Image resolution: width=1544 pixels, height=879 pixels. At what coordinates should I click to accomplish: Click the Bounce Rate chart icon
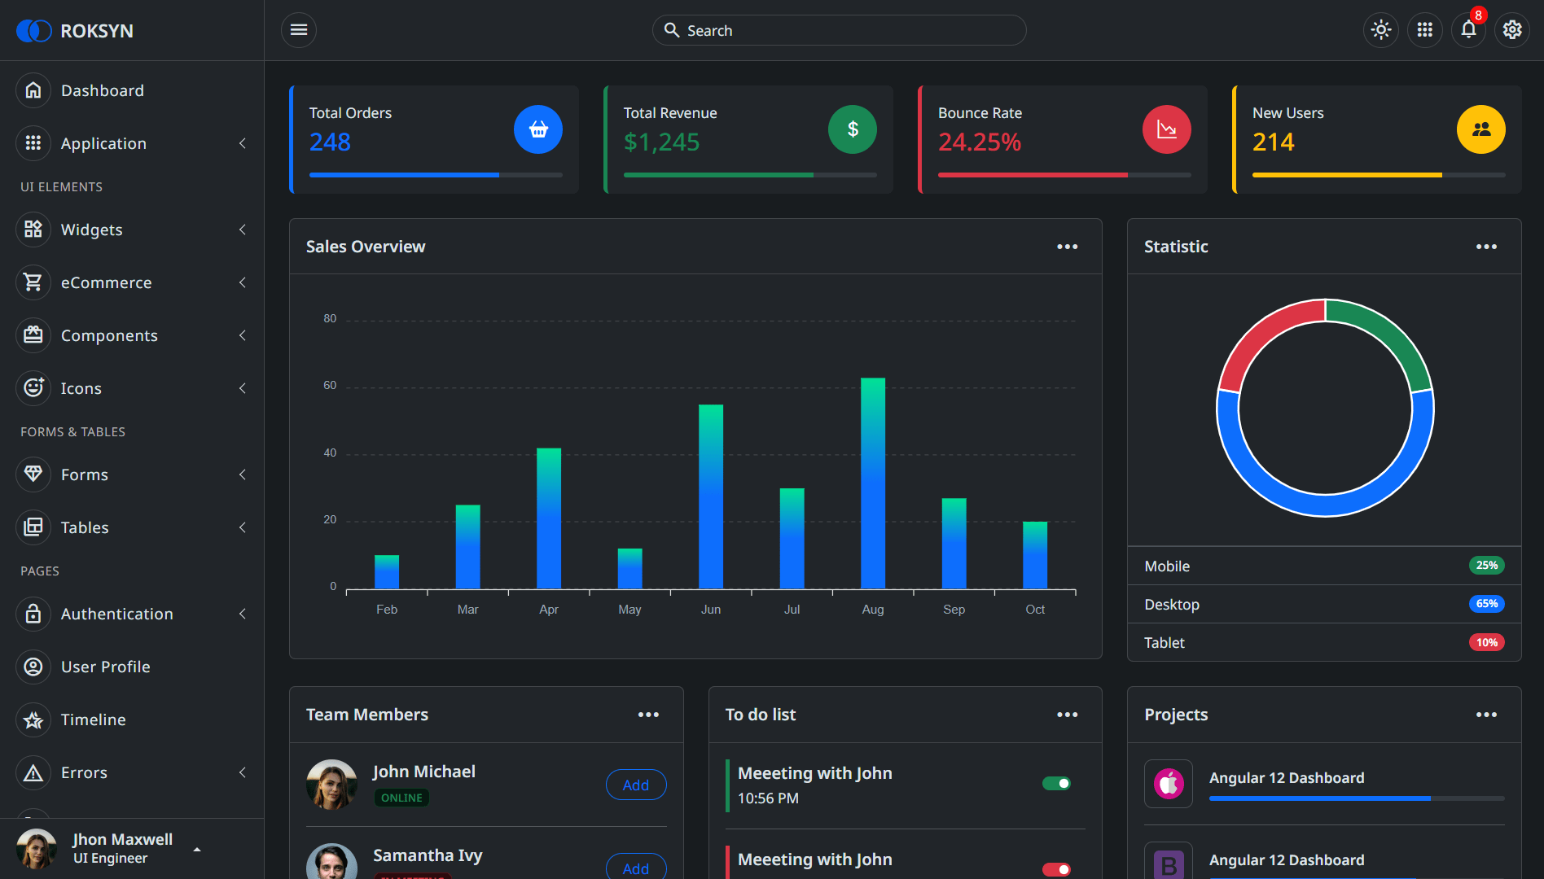[x=1167, y=129]
